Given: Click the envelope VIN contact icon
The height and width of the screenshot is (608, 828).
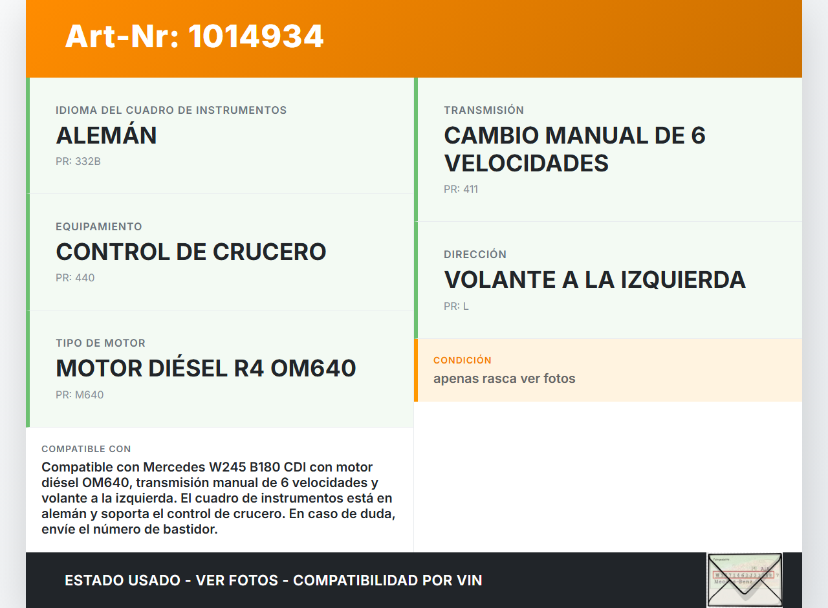Looking at the screenshot, I should 745,580.
